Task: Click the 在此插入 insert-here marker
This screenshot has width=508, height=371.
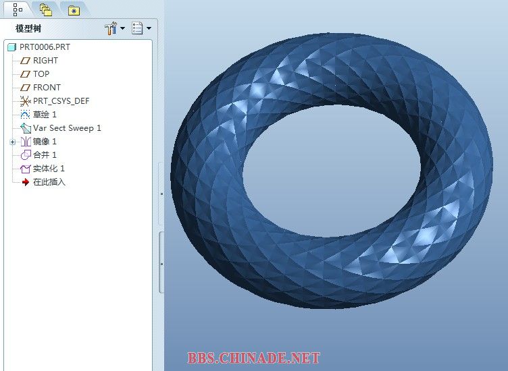Action: [x=49, y=182]
